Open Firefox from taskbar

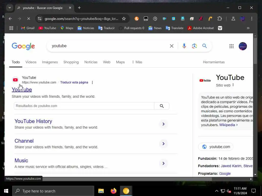pos(114,191)
